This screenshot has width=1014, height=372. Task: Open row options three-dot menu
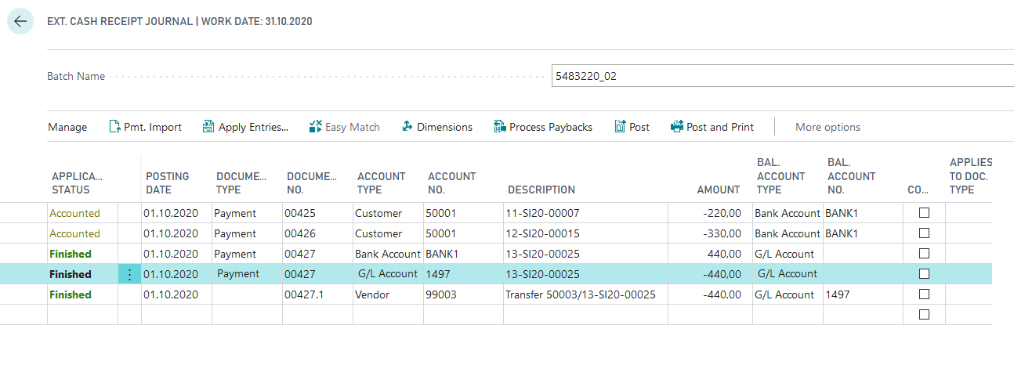pos(129,274)
